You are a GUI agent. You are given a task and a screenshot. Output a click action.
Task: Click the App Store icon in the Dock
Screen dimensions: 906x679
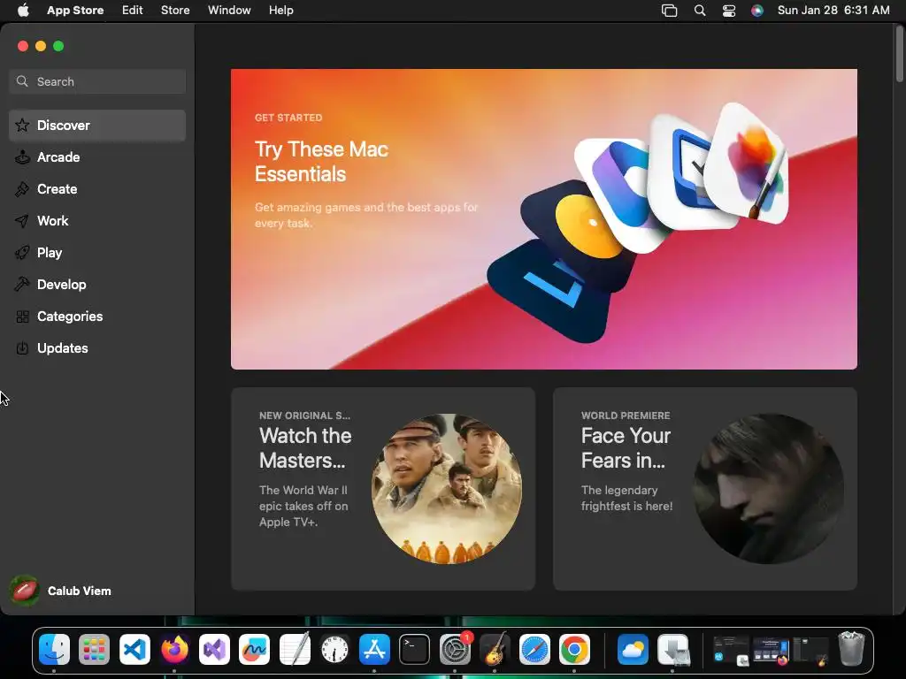point(374,649)
